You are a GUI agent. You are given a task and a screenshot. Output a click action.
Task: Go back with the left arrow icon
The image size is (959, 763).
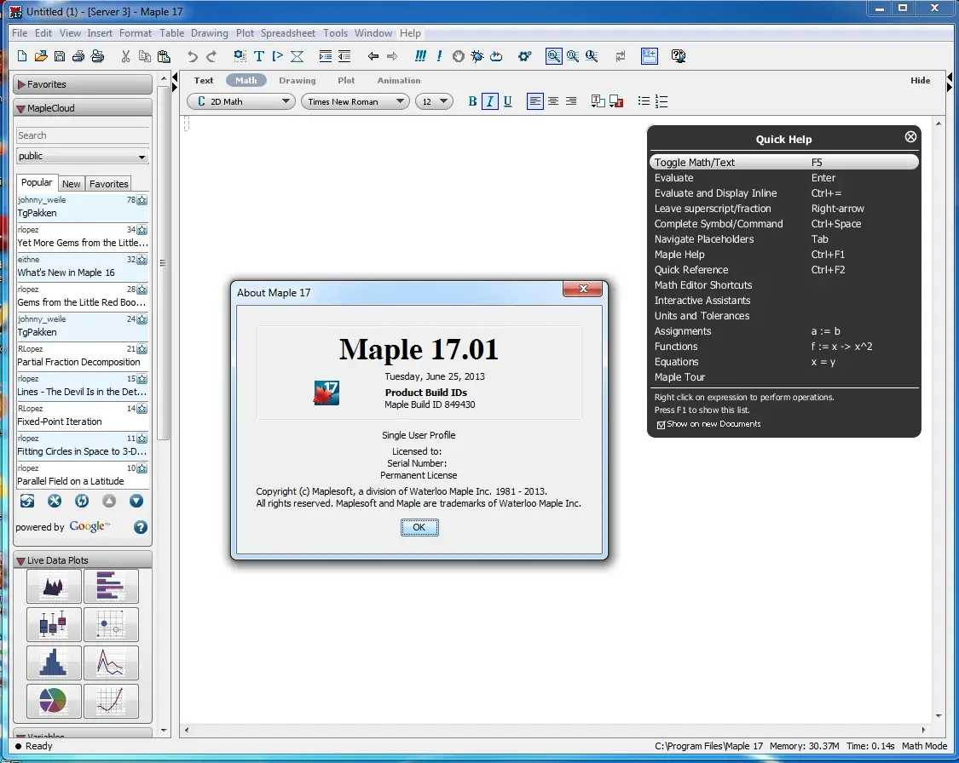click(x=373, y=56)
